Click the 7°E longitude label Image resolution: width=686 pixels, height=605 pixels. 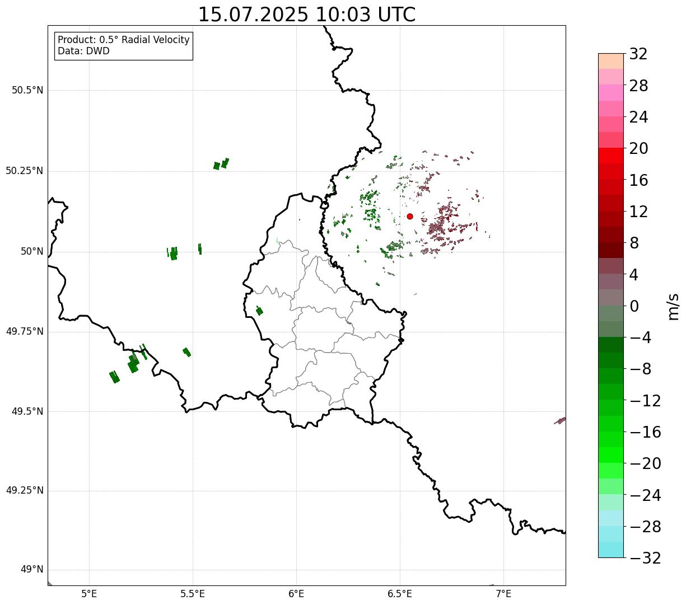pyautogui.click(x=503, y=593)
